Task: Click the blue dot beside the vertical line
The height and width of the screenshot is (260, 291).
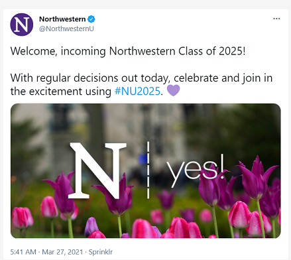Action: pos(143,159)
